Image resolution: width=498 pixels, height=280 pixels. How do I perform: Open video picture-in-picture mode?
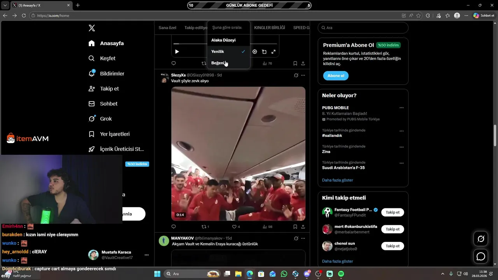coord(264,52)
